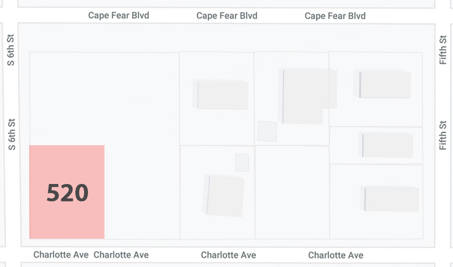Screen dimensions: 453x267
Task: Select the empty parcel between tilted building and corner house
Action: click(x=292, y=192)
